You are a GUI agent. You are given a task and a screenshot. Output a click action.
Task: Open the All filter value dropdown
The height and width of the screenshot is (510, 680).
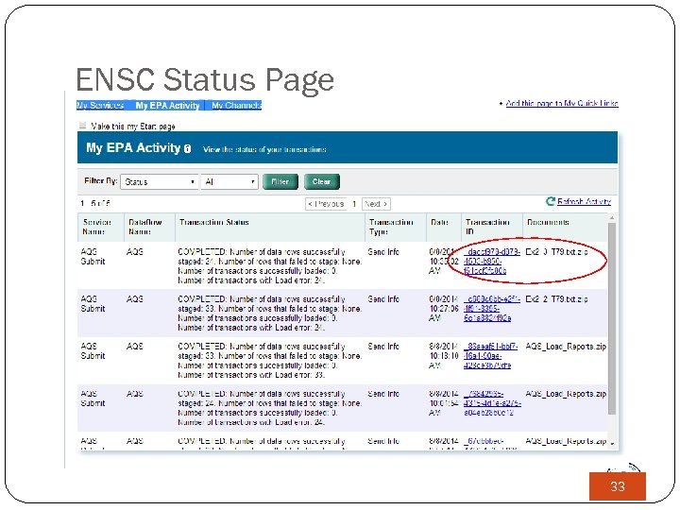[x=229, y=181]
